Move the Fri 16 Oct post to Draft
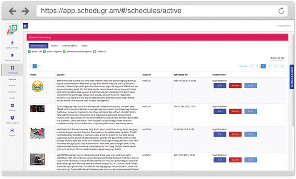Screen dimensions: 296x179 tap(251, 134)
